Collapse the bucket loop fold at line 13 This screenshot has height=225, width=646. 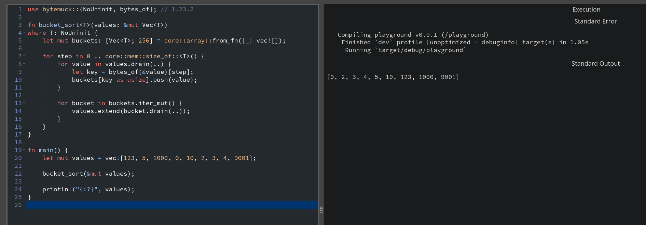click(24, 103)
